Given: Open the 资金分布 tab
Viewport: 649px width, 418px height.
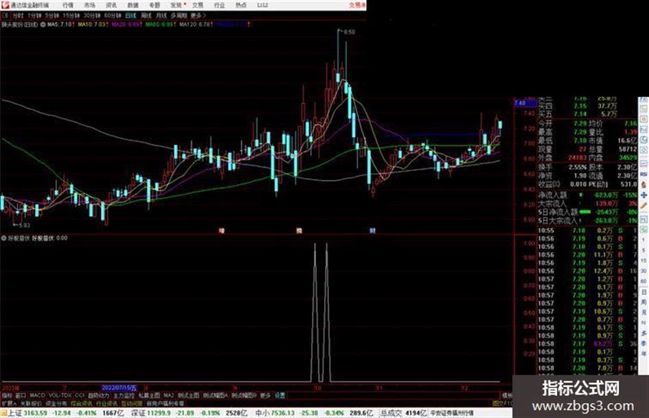Looking at the screenshot, I should 56,403.
